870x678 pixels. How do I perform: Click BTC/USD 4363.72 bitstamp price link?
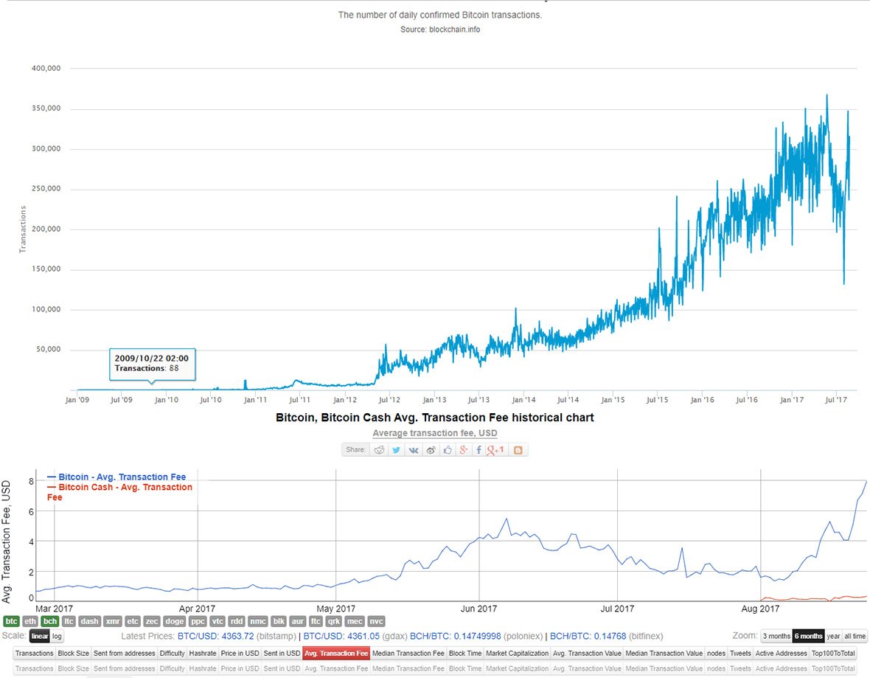point(215,637)
